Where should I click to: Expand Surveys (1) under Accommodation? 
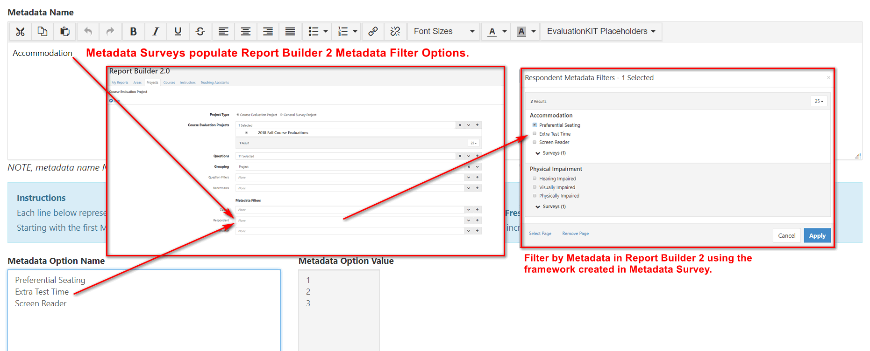(550, 153)
